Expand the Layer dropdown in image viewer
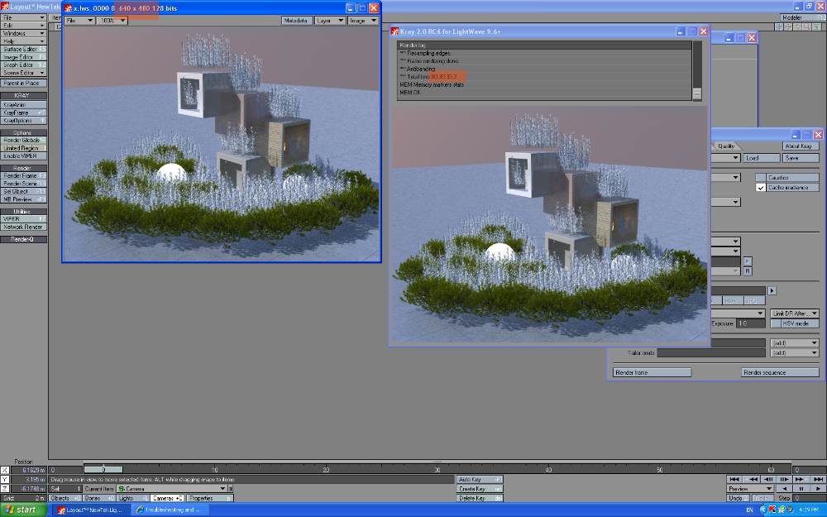The height and width of the screenshot is (517, 827). (329, 20)
